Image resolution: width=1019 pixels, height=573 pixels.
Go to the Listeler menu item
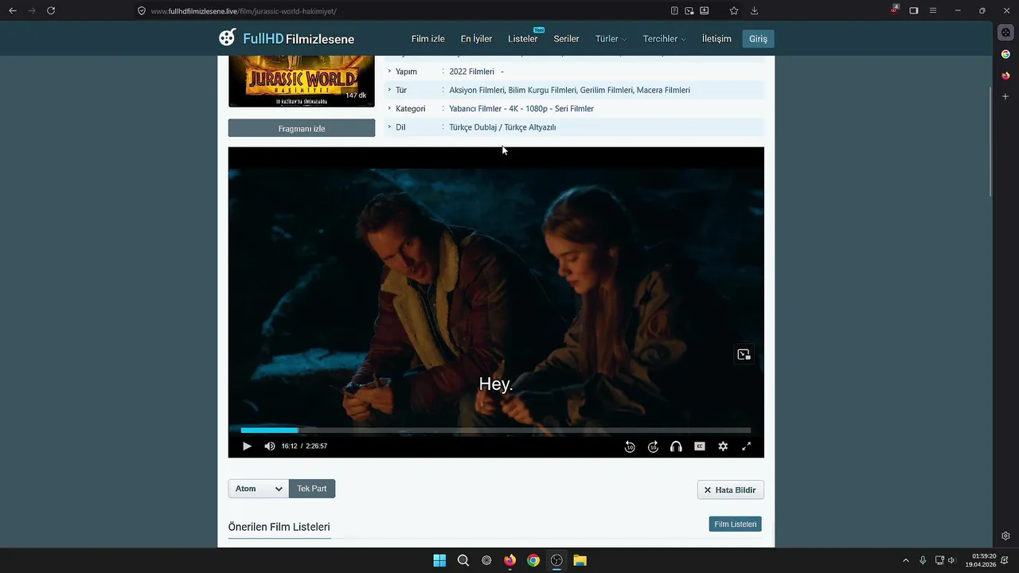pyautogui.click(x=523, y=39)
